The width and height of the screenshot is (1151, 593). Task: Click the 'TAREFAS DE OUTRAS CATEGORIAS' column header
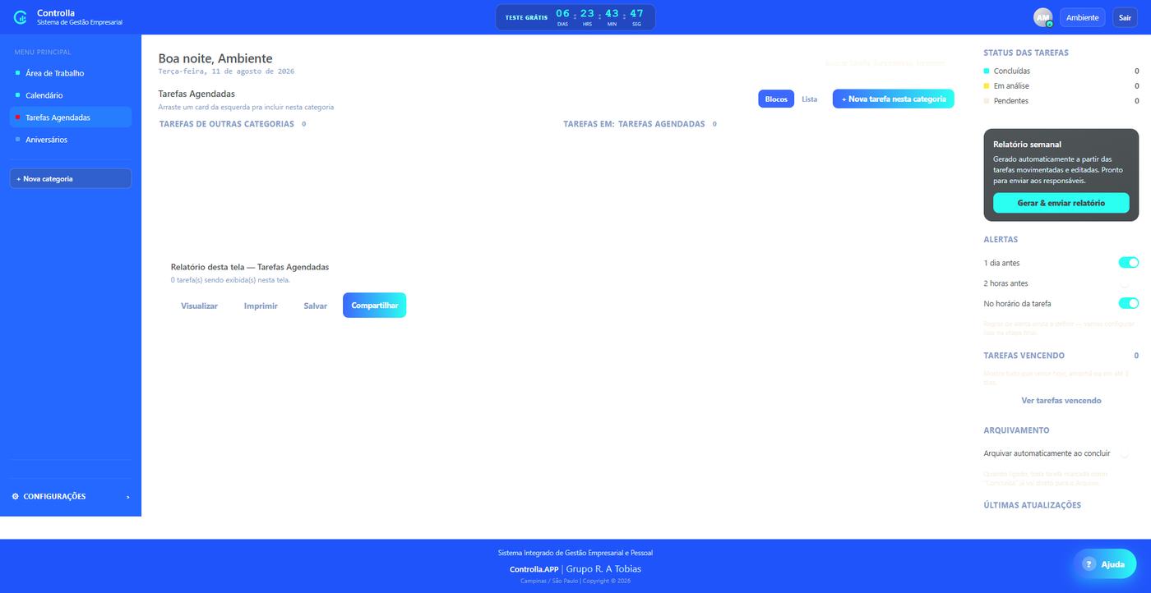tap(227, 124)
